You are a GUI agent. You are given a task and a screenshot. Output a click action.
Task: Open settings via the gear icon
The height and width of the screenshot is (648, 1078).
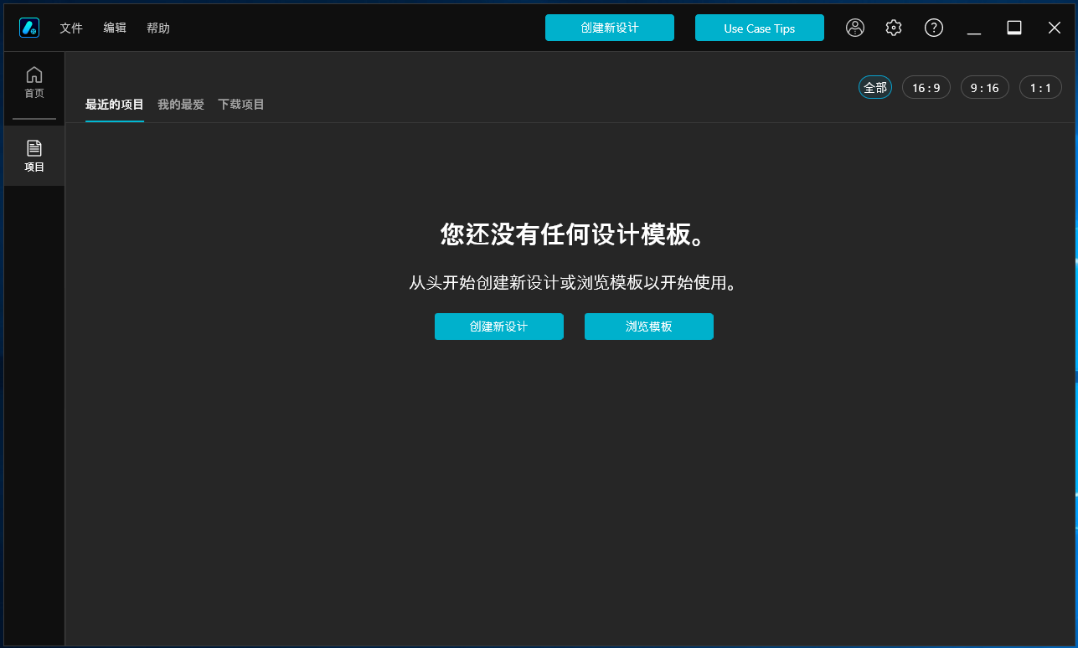[894, 28]
